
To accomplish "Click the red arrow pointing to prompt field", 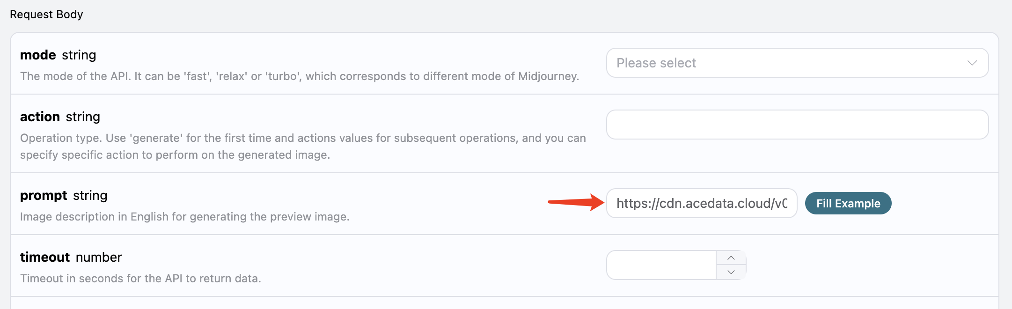I will click(x=576, y=202).
